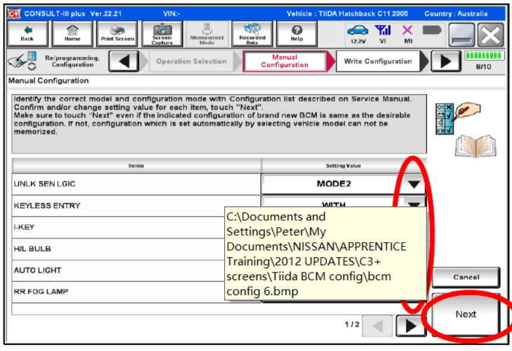
Task: Take a Screen Capture with camera icon
Action: (162, 34)
